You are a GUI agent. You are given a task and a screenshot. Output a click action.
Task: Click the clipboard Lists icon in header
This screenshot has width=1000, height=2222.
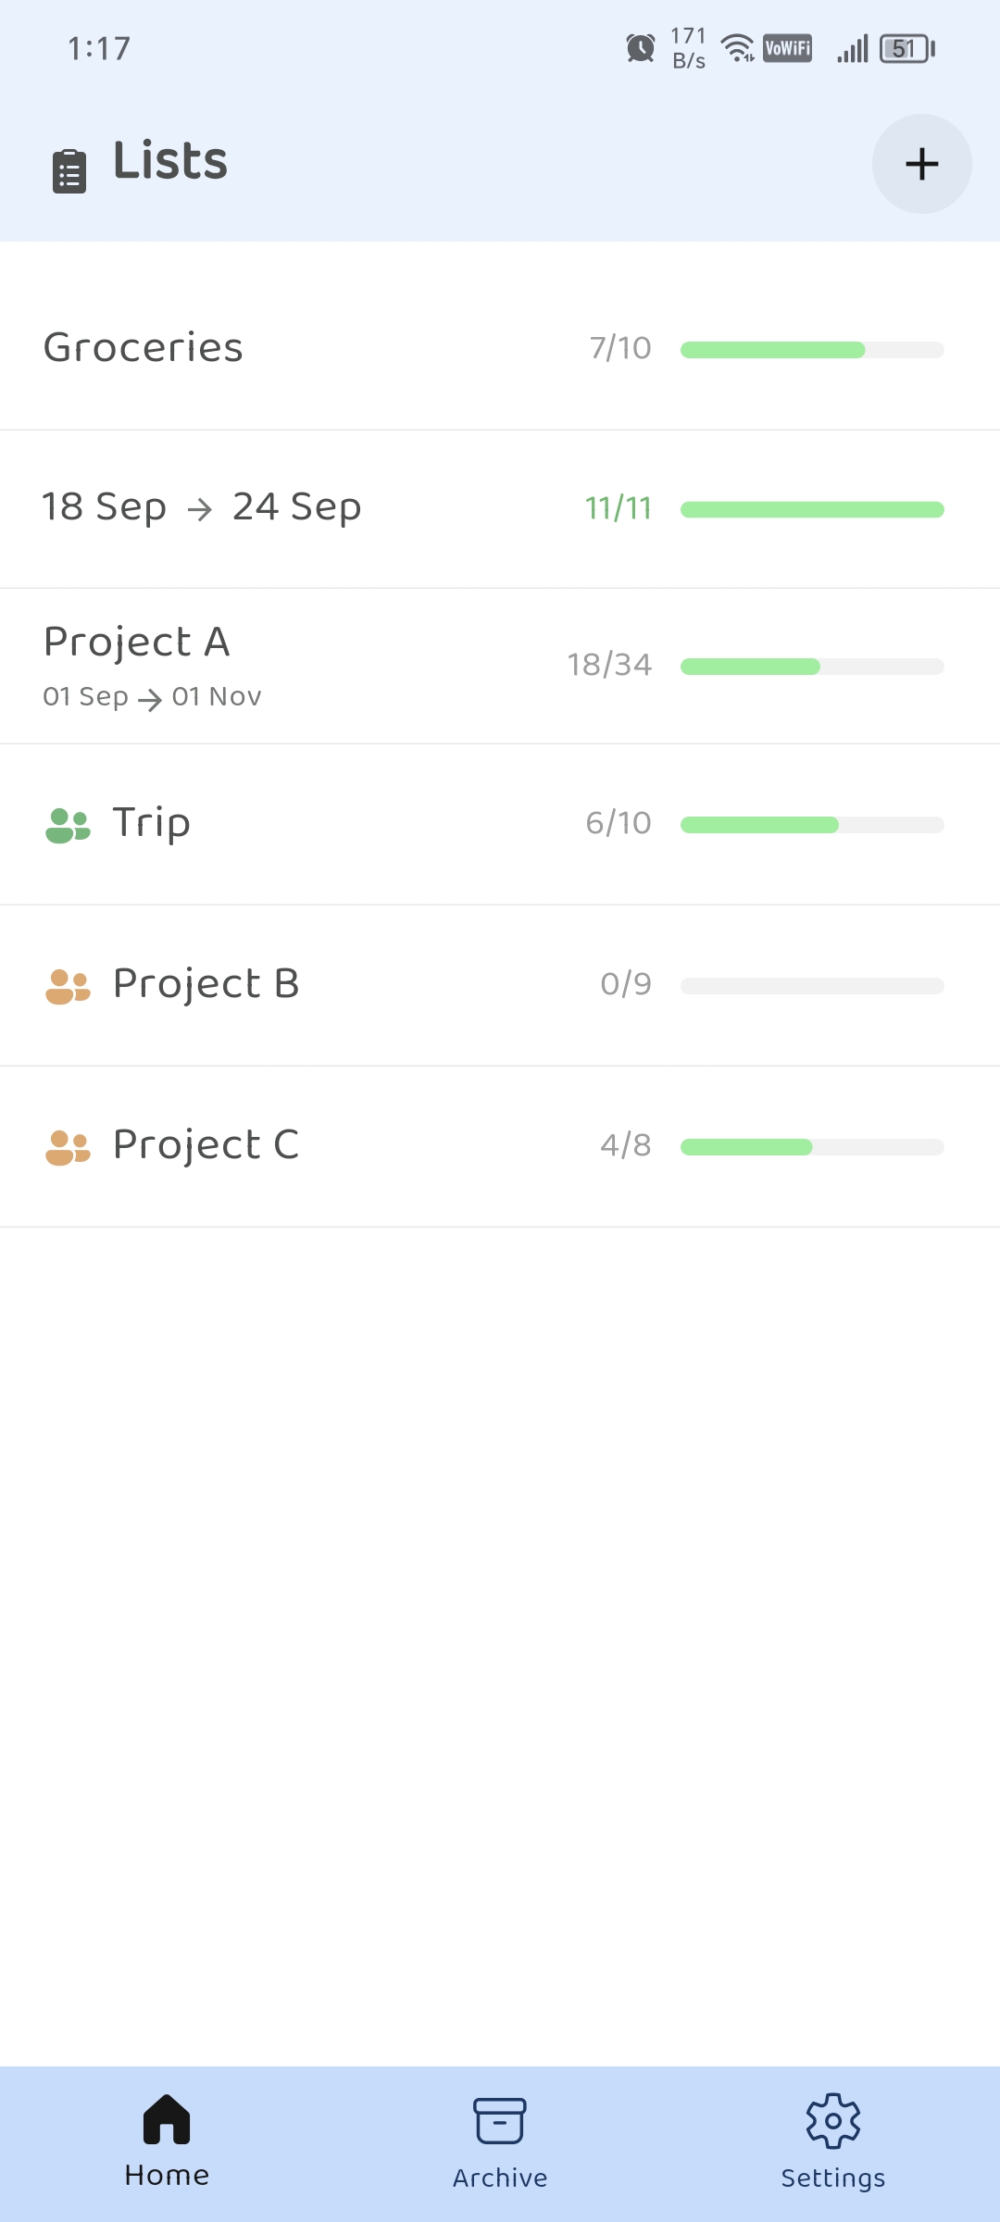click(x=69, y=171)
